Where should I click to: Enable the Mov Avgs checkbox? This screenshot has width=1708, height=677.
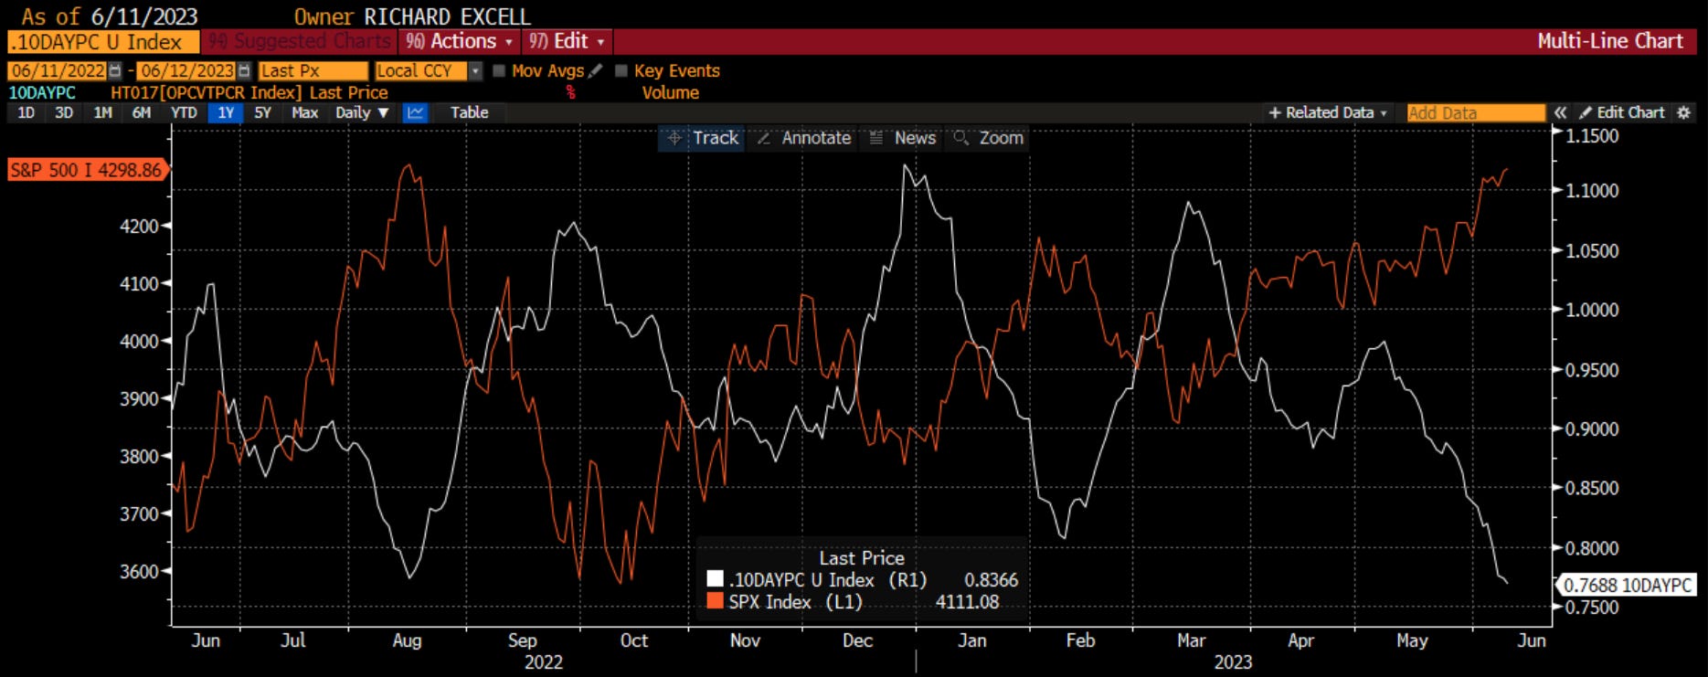499,70
